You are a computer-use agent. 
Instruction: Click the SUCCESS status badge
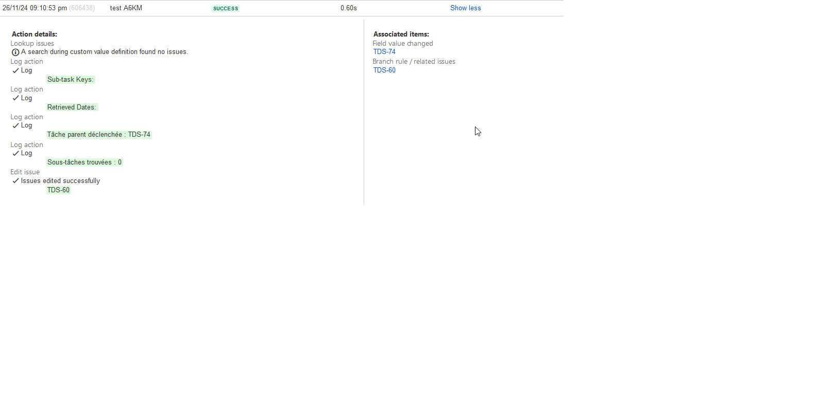(226, 9)
